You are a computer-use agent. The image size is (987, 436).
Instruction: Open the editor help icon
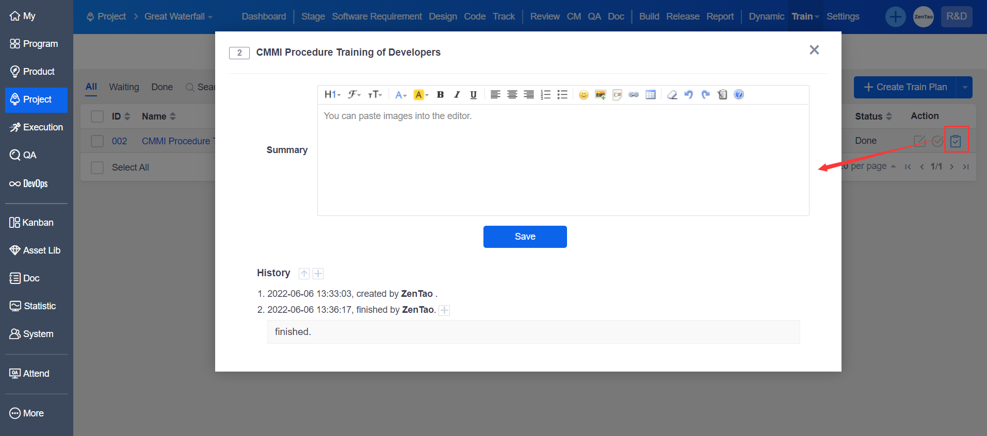pos(739,94)
